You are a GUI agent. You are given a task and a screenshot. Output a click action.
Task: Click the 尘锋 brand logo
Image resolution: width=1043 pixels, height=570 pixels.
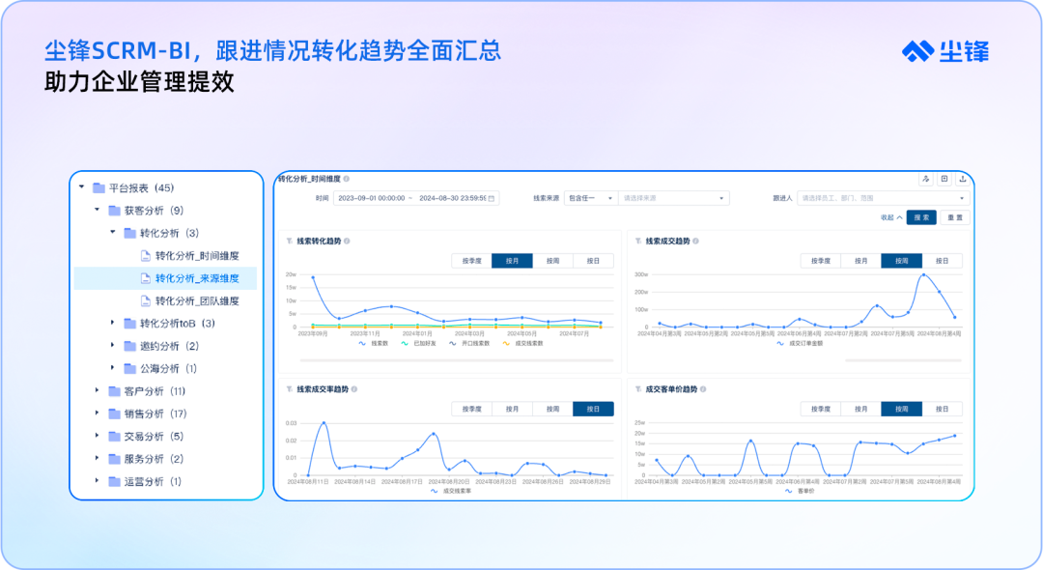(x=945, y=51)
